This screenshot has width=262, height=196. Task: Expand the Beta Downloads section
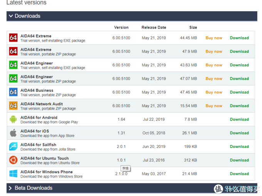pos(132,188)
